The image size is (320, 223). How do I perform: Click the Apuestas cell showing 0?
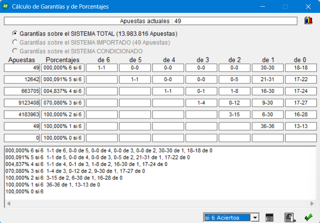coord(21,138)
